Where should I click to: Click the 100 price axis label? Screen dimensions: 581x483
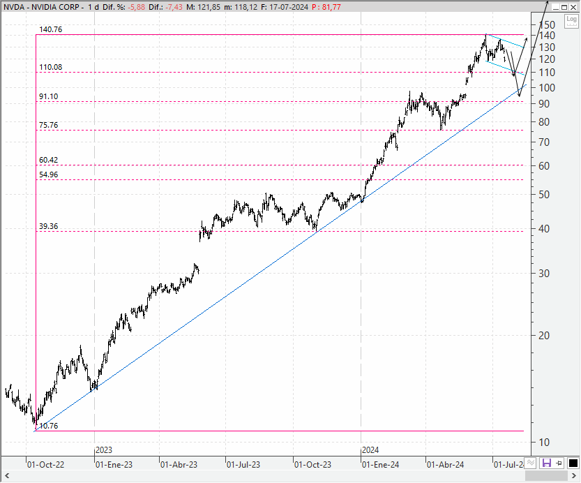(x=547, y=88)
